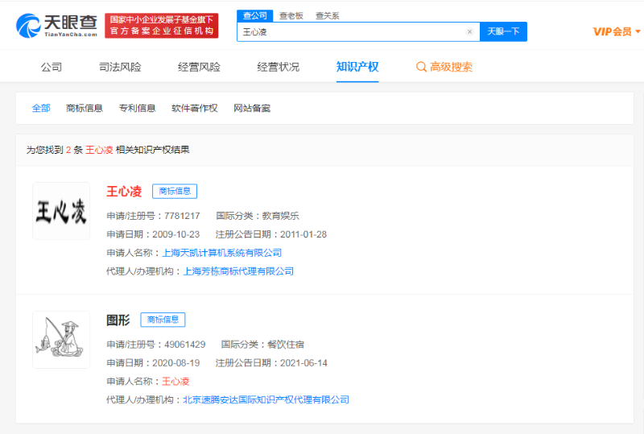Screen dimensions: 644x434
Task: Clear the search box with the X icon
Action: click(x=470, y=31)
